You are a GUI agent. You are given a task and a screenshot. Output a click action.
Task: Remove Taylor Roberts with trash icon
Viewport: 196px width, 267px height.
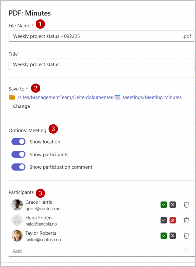click(186, 236)
